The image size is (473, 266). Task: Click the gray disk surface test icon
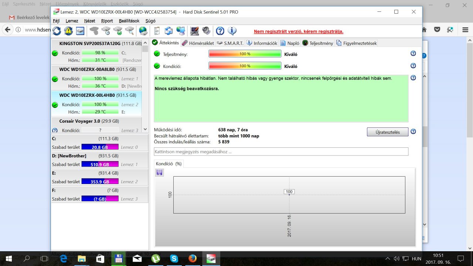(94, 31)
